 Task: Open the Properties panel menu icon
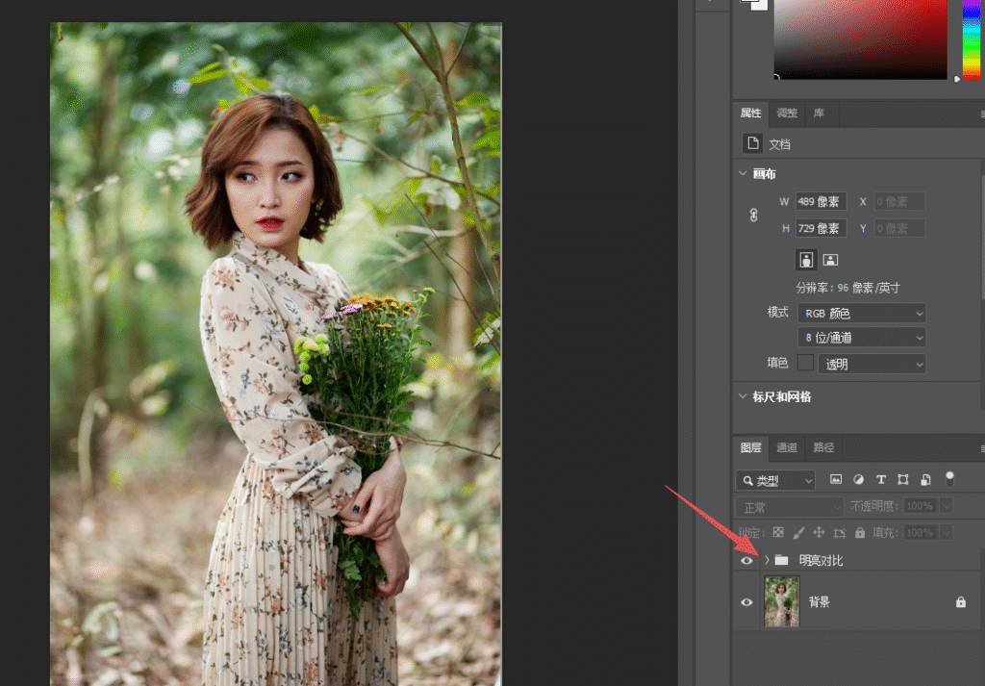pyautogui.click(x=982, y=114)
